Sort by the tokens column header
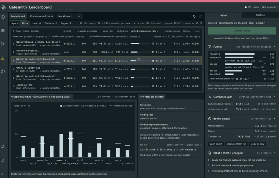This screenshot has height=178, width=279. [186, 31]
